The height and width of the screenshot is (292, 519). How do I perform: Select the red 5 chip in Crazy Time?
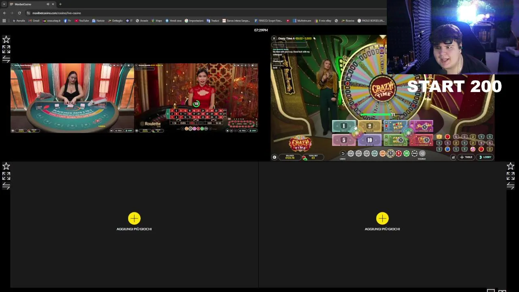(399, 153)
